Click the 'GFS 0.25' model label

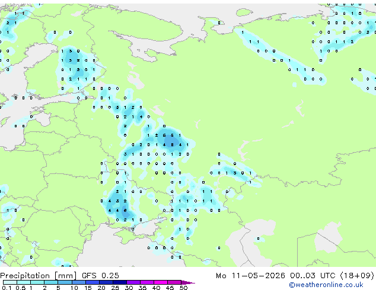point(100,276)
